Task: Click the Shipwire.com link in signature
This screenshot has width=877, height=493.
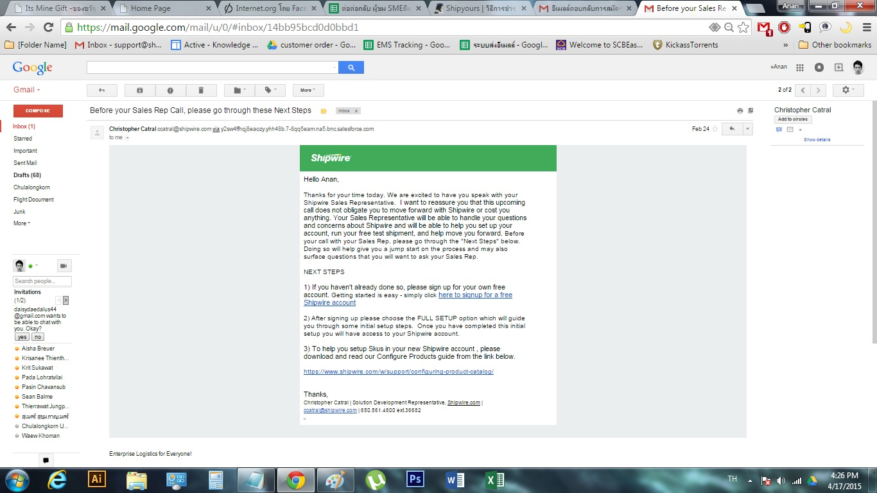Action: (x=464, y=402)
